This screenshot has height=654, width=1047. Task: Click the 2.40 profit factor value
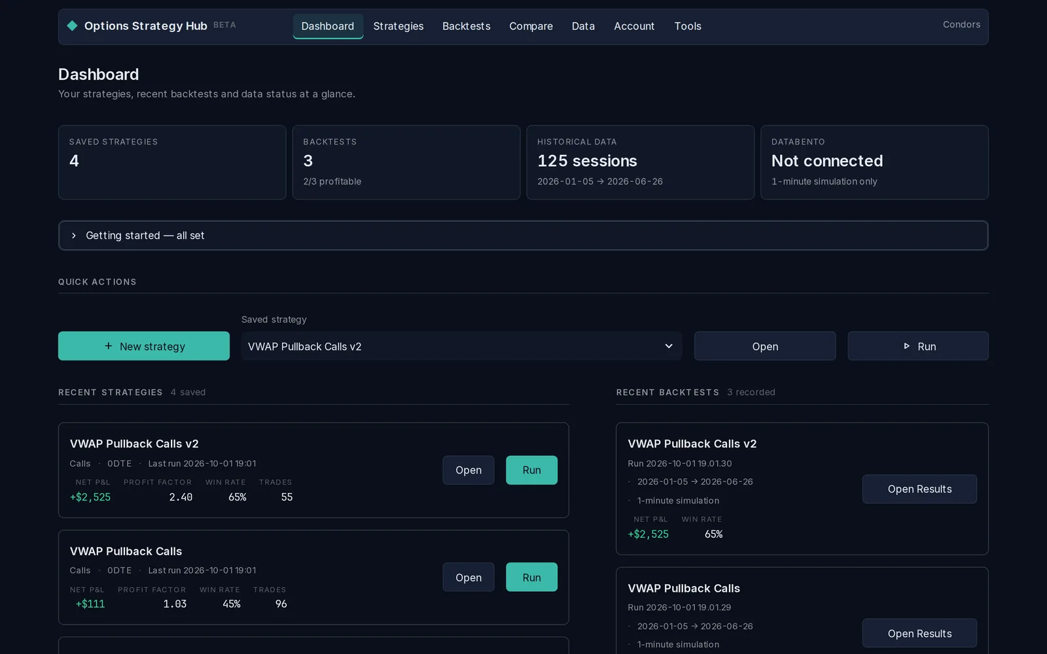pos(181,497)
